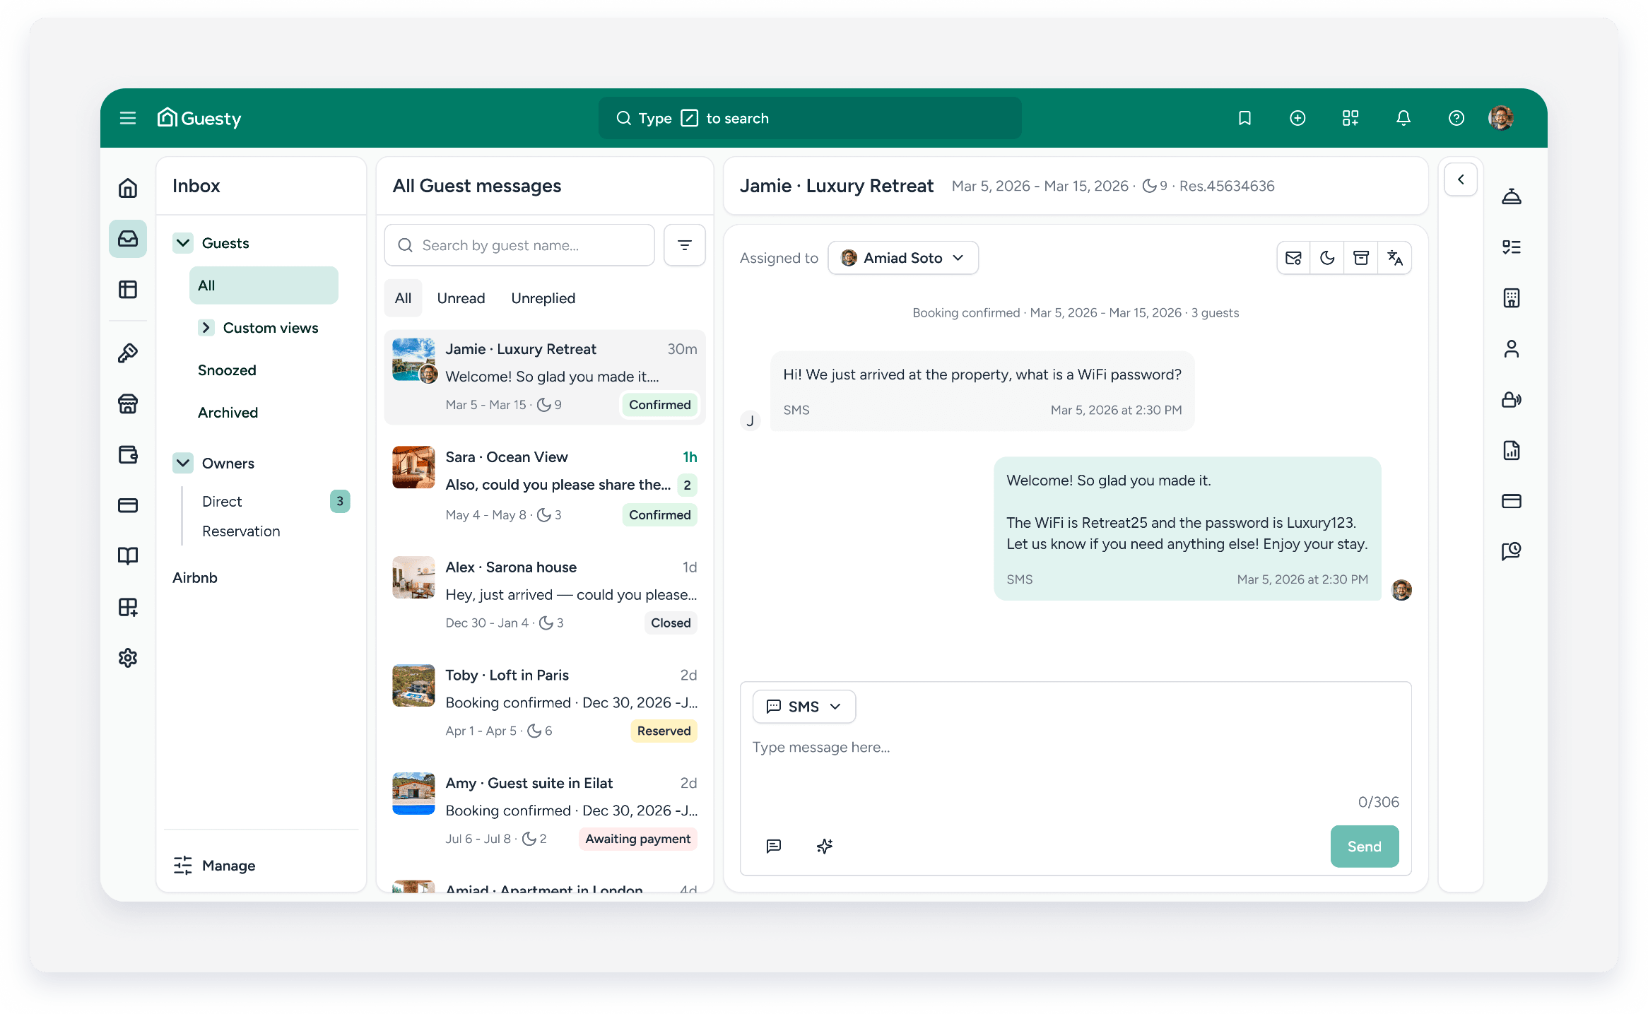The image size is (1648, 1014).
Task: Collapse the right panel with chevron button
Action: point(1461,179)
